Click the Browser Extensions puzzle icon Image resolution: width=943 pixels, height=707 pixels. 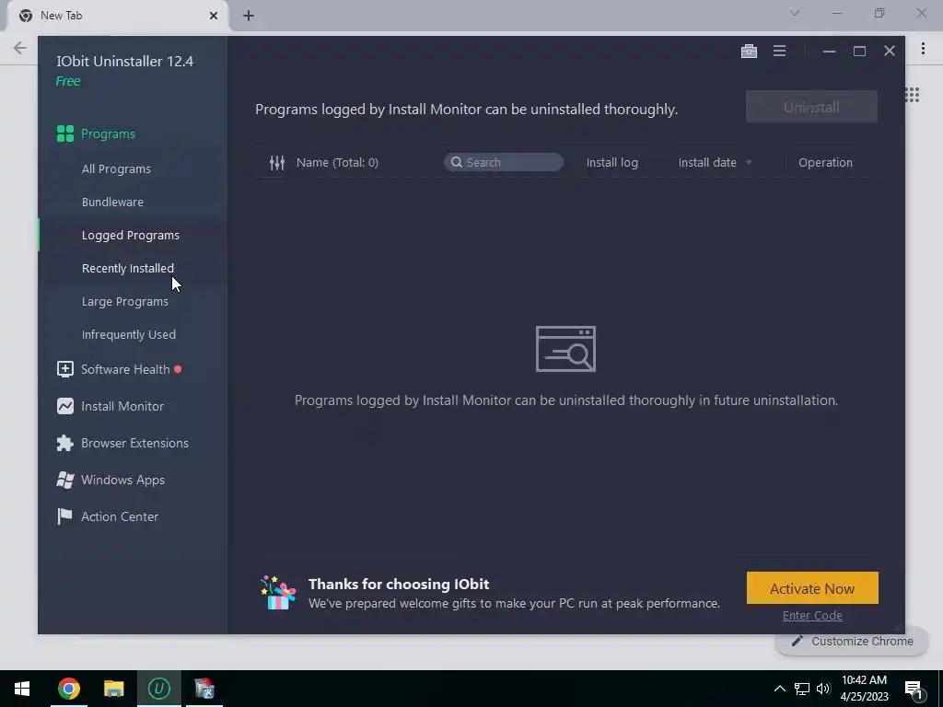pos(65,443)
